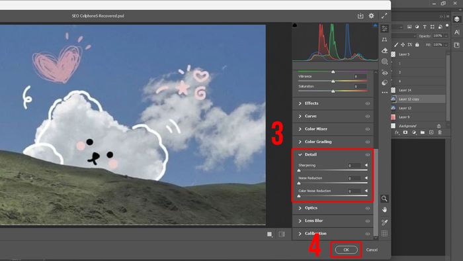Expand Sharpening advanced options triangle

(x=366, y=165)
